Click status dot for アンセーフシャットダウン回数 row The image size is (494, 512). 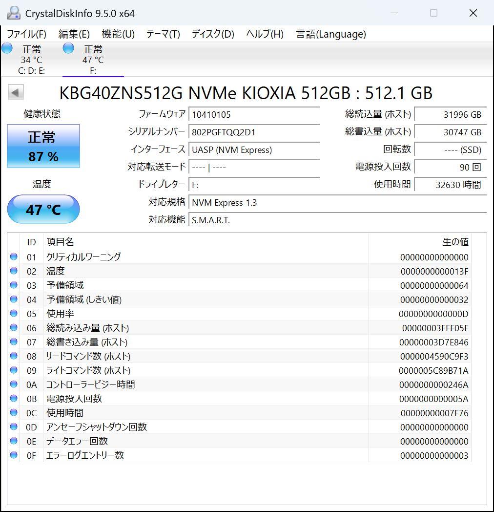click(x=14, y=427)
